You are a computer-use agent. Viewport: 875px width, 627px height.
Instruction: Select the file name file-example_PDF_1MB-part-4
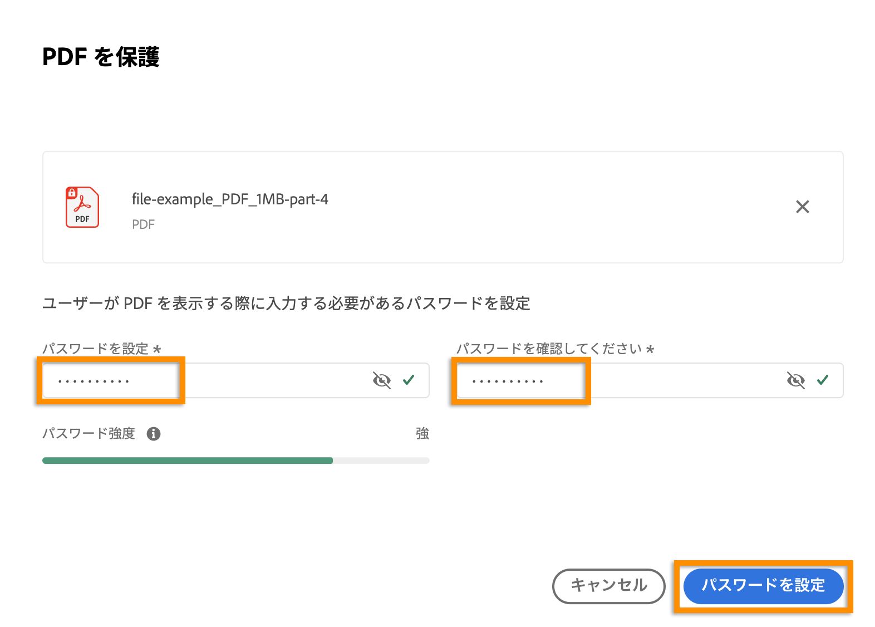230,199
